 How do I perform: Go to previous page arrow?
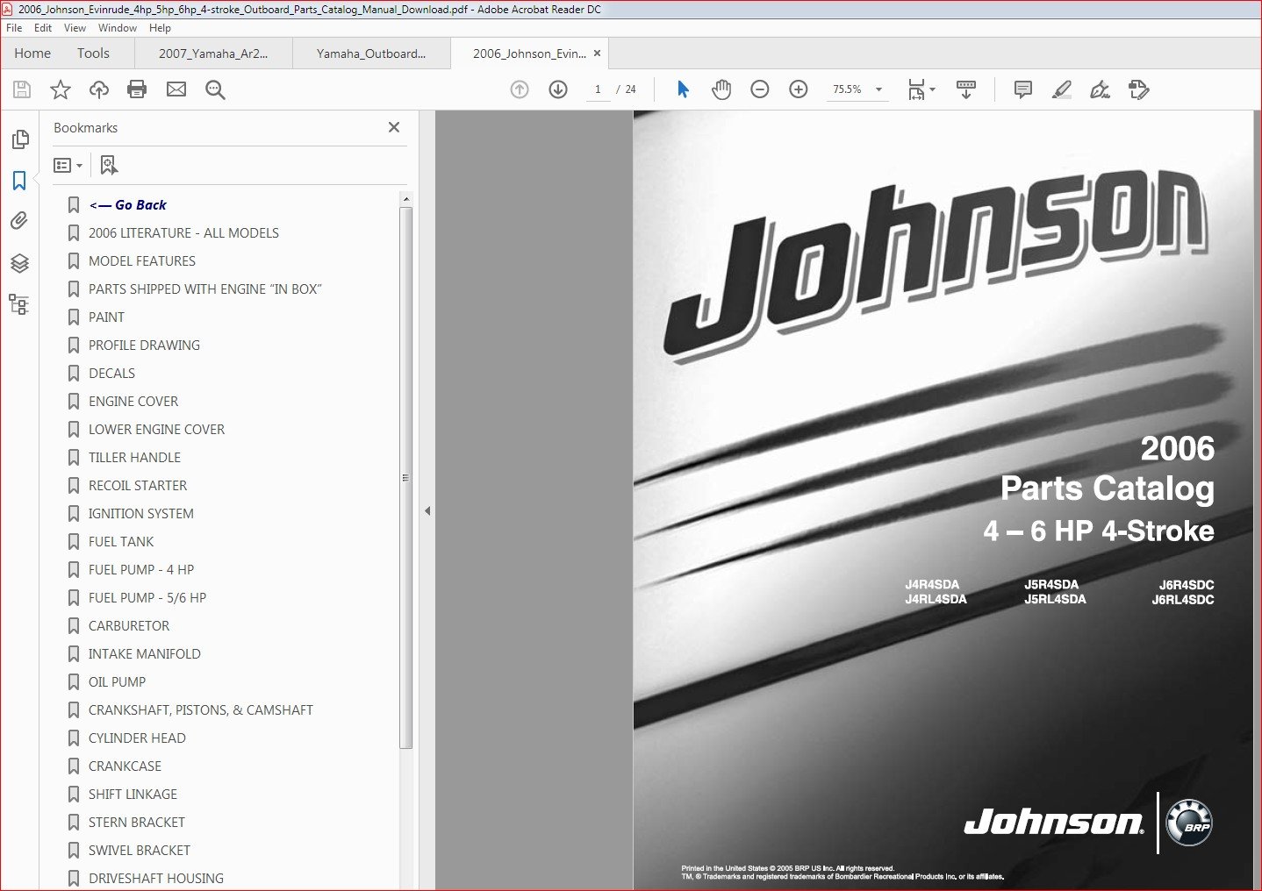(x=520, y=89)
